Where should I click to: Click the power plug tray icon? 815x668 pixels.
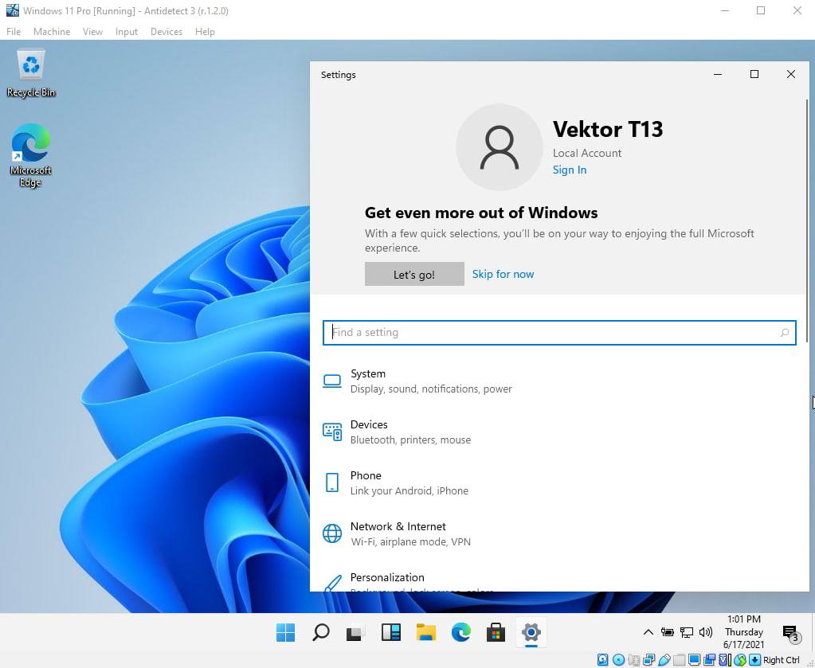coord(668,632)
